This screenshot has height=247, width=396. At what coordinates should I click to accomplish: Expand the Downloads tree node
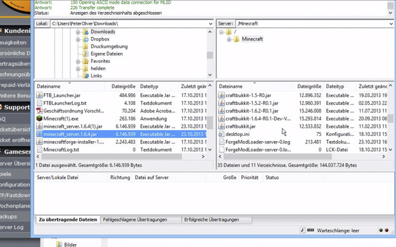click(78, 32)
